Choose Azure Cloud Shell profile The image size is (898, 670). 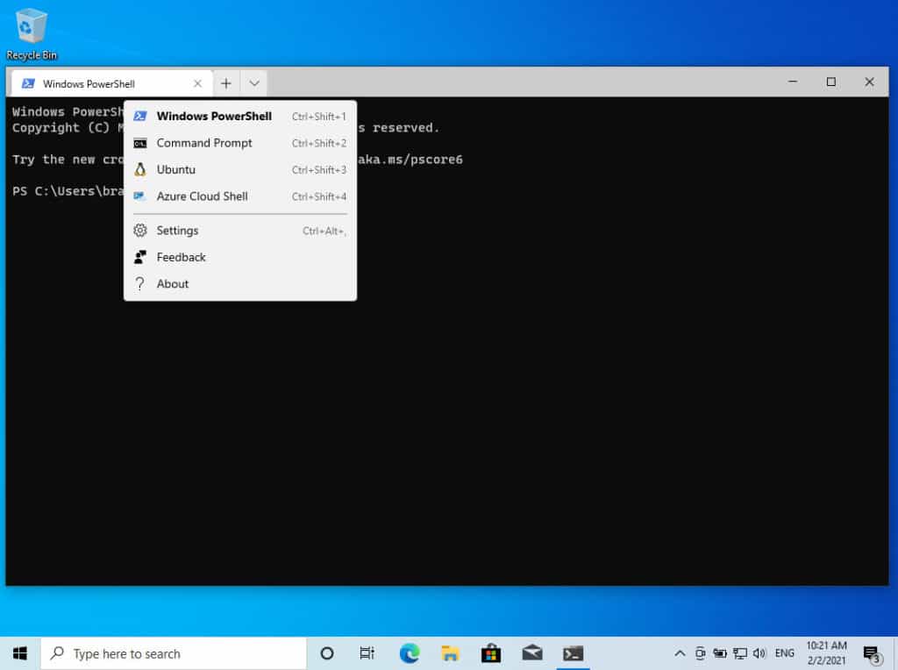tap(202, 196)
